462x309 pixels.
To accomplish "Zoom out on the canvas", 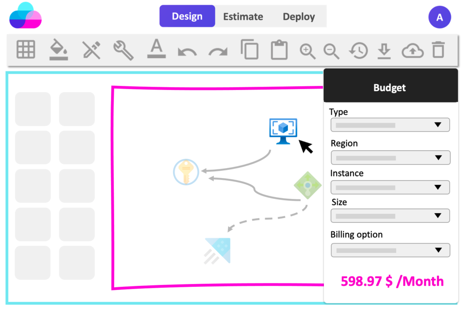I will click(x=331, y=51).
